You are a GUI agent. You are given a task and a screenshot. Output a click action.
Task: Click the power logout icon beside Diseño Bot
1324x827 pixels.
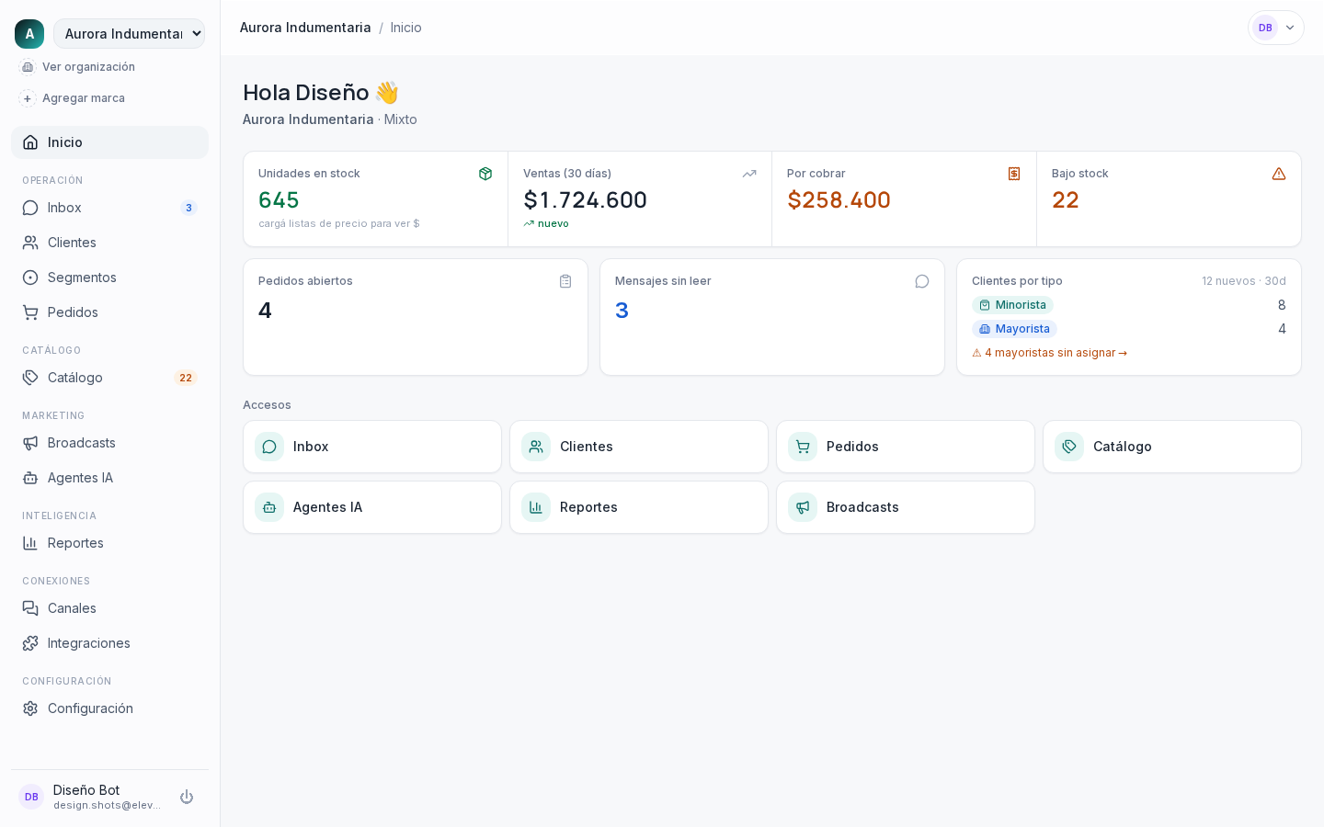(187, 797)
